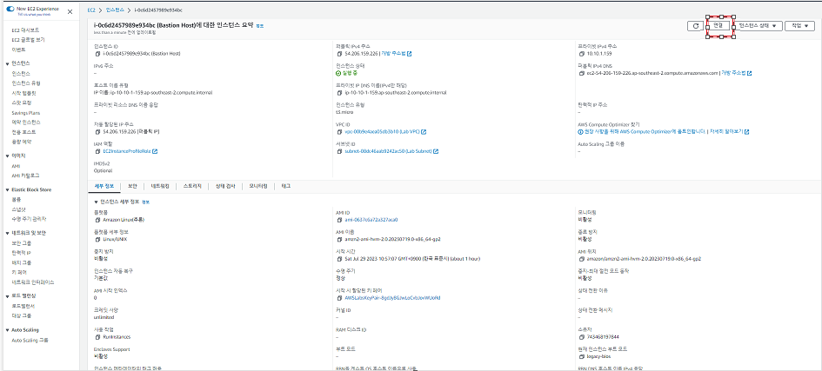Switch to the 스토리지 tab
Image resolution: width=822 pixels, height=371 pixels.
tap(192, 186)
